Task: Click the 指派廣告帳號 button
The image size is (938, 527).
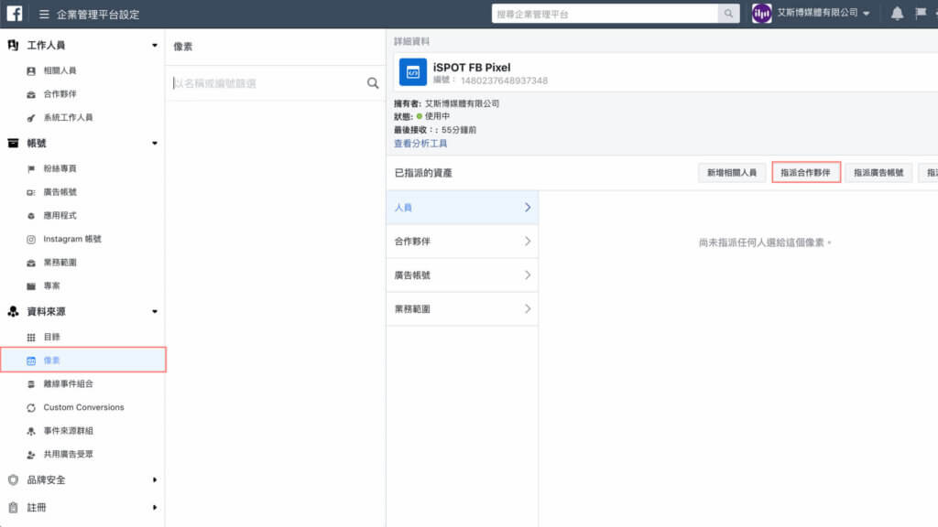Action: 878,173
